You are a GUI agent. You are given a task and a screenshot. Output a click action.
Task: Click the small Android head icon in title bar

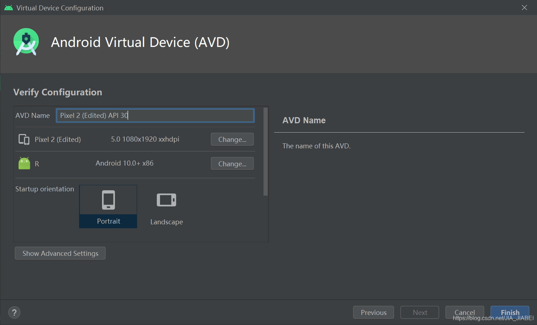(x=9, y=8)
